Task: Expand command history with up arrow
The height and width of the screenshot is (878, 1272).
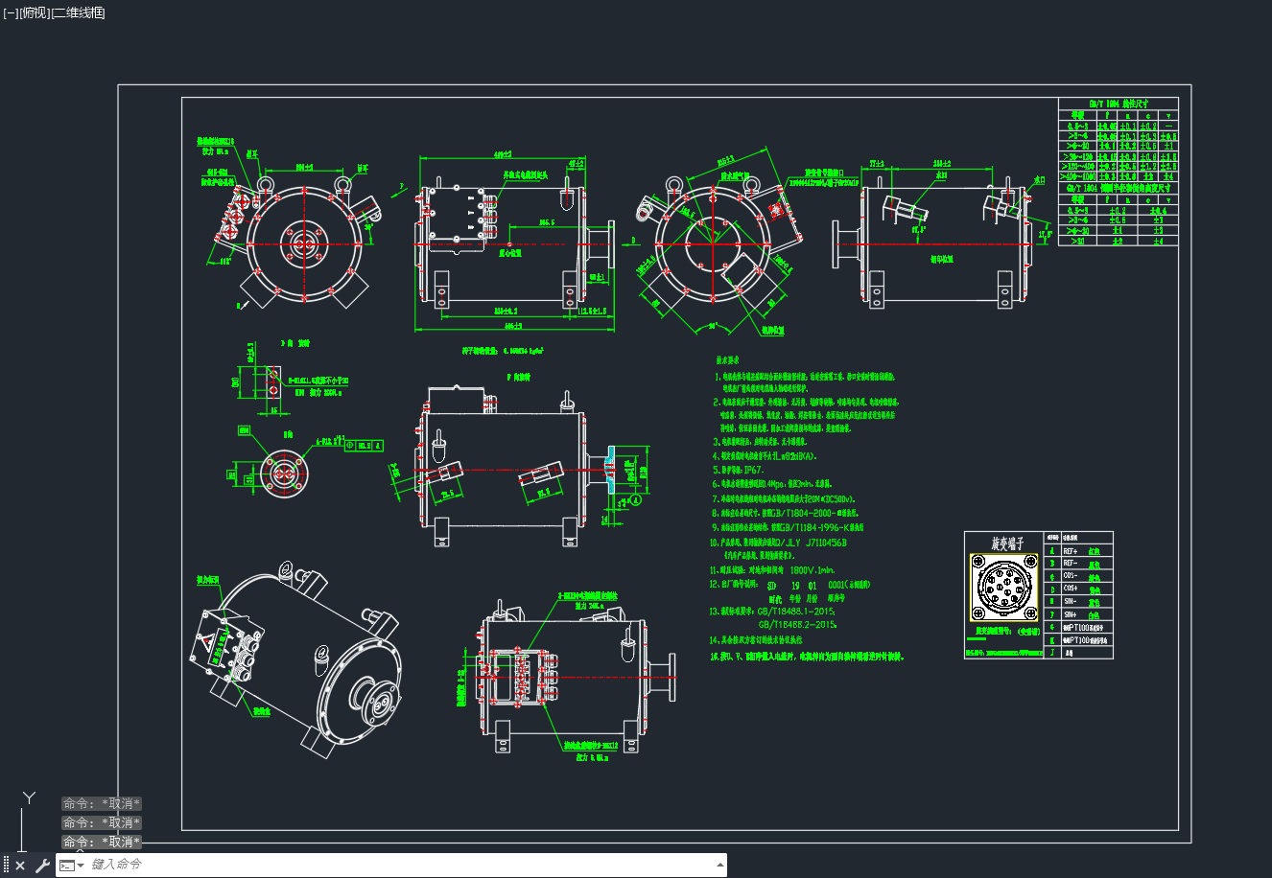Action: pos(720,865)
